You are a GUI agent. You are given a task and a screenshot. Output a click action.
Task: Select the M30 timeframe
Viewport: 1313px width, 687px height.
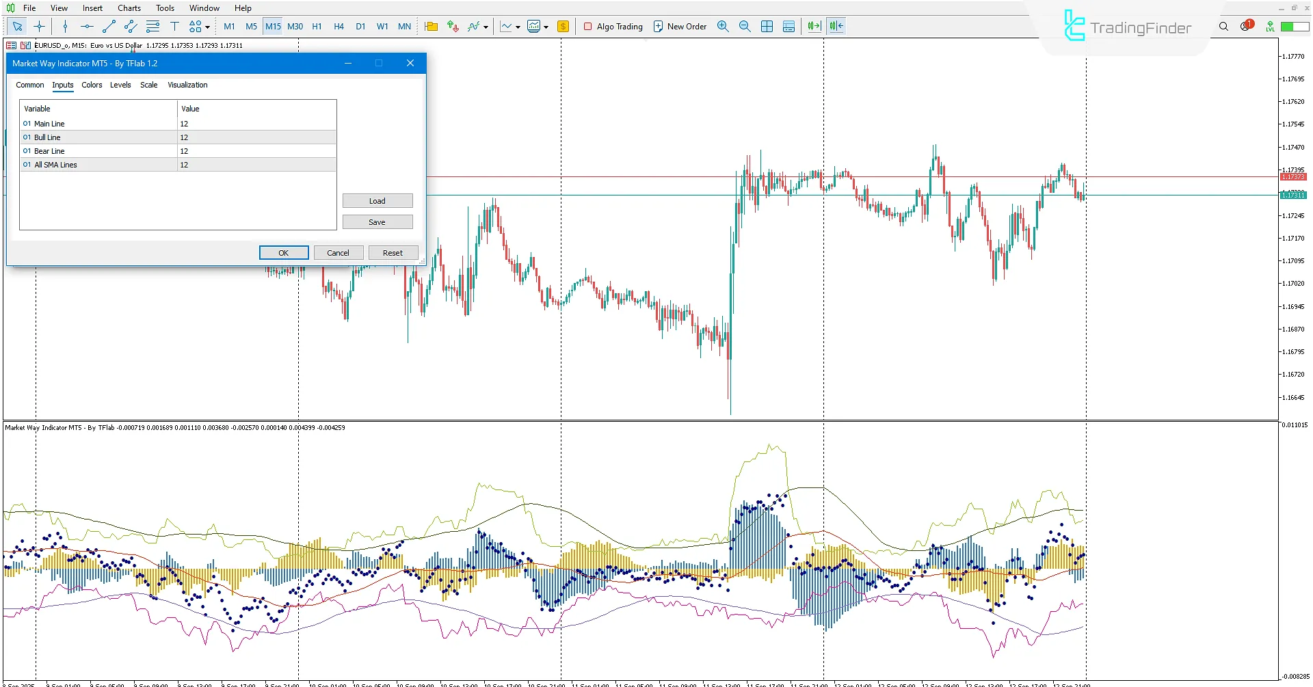coord(295,26)
